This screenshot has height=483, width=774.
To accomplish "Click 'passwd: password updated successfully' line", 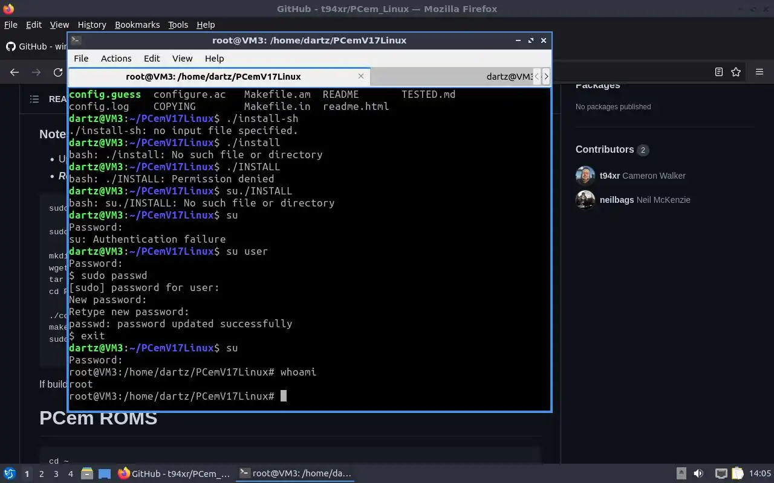I will [180, 324].
